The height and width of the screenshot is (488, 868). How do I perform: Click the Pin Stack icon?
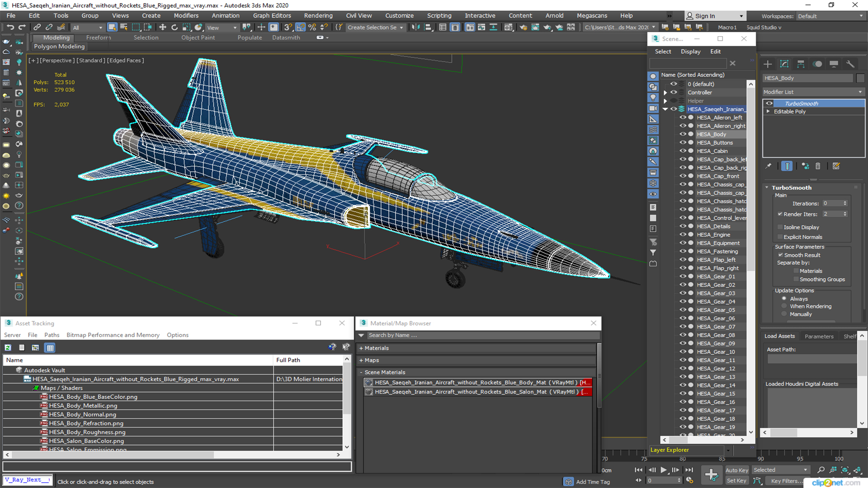coord(769,166)
